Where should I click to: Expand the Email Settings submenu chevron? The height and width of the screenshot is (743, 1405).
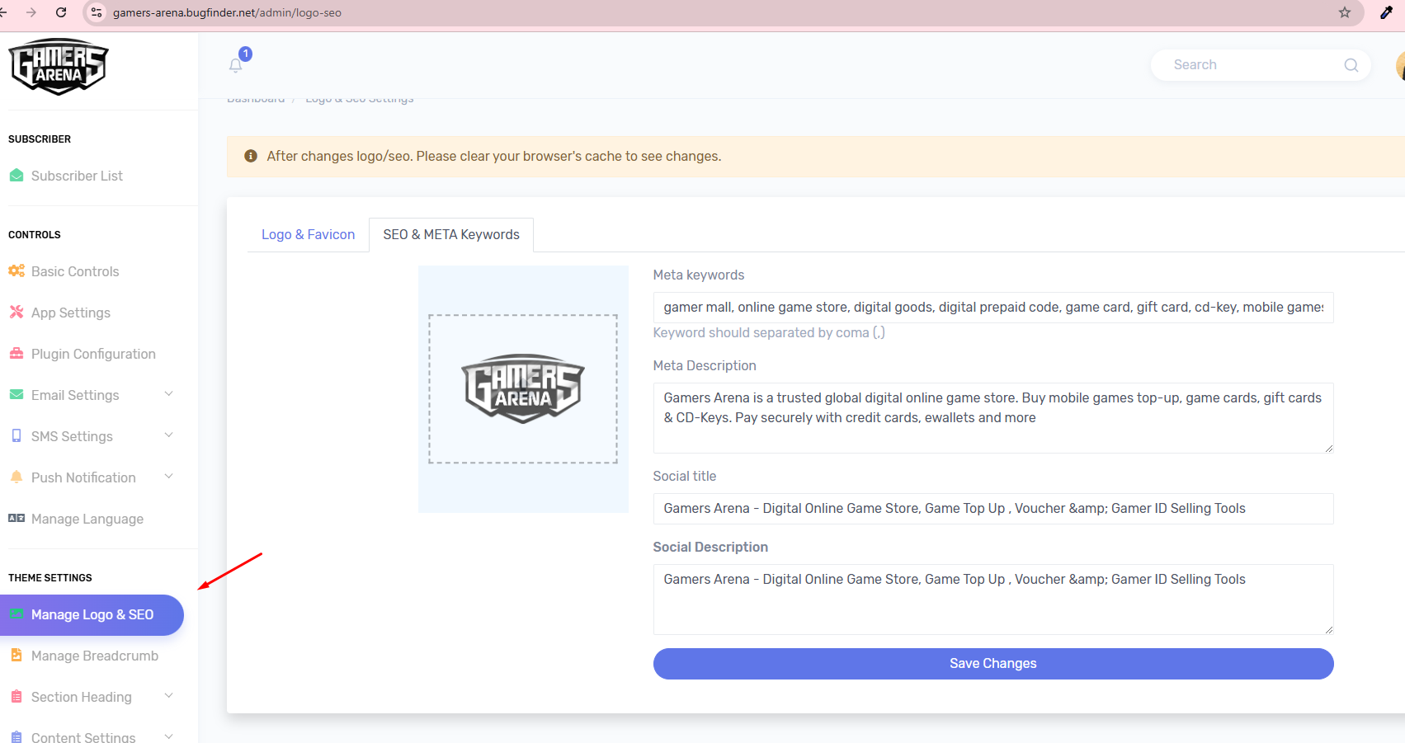169,394
